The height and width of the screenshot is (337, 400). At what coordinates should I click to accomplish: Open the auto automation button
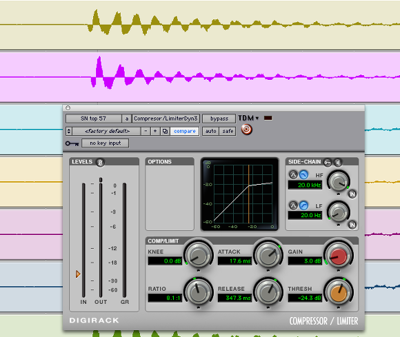pos(211,131)
